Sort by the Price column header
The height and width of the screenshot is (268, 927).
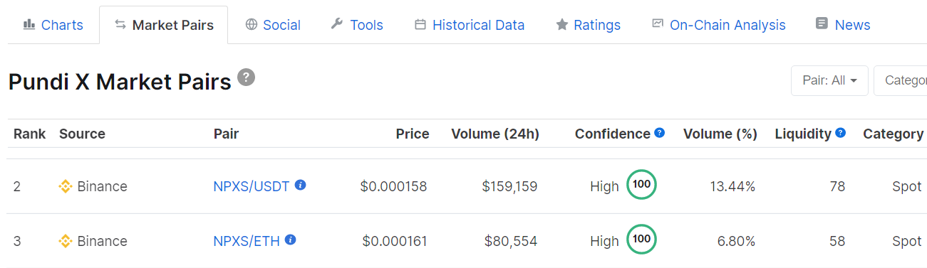[413, 134]
